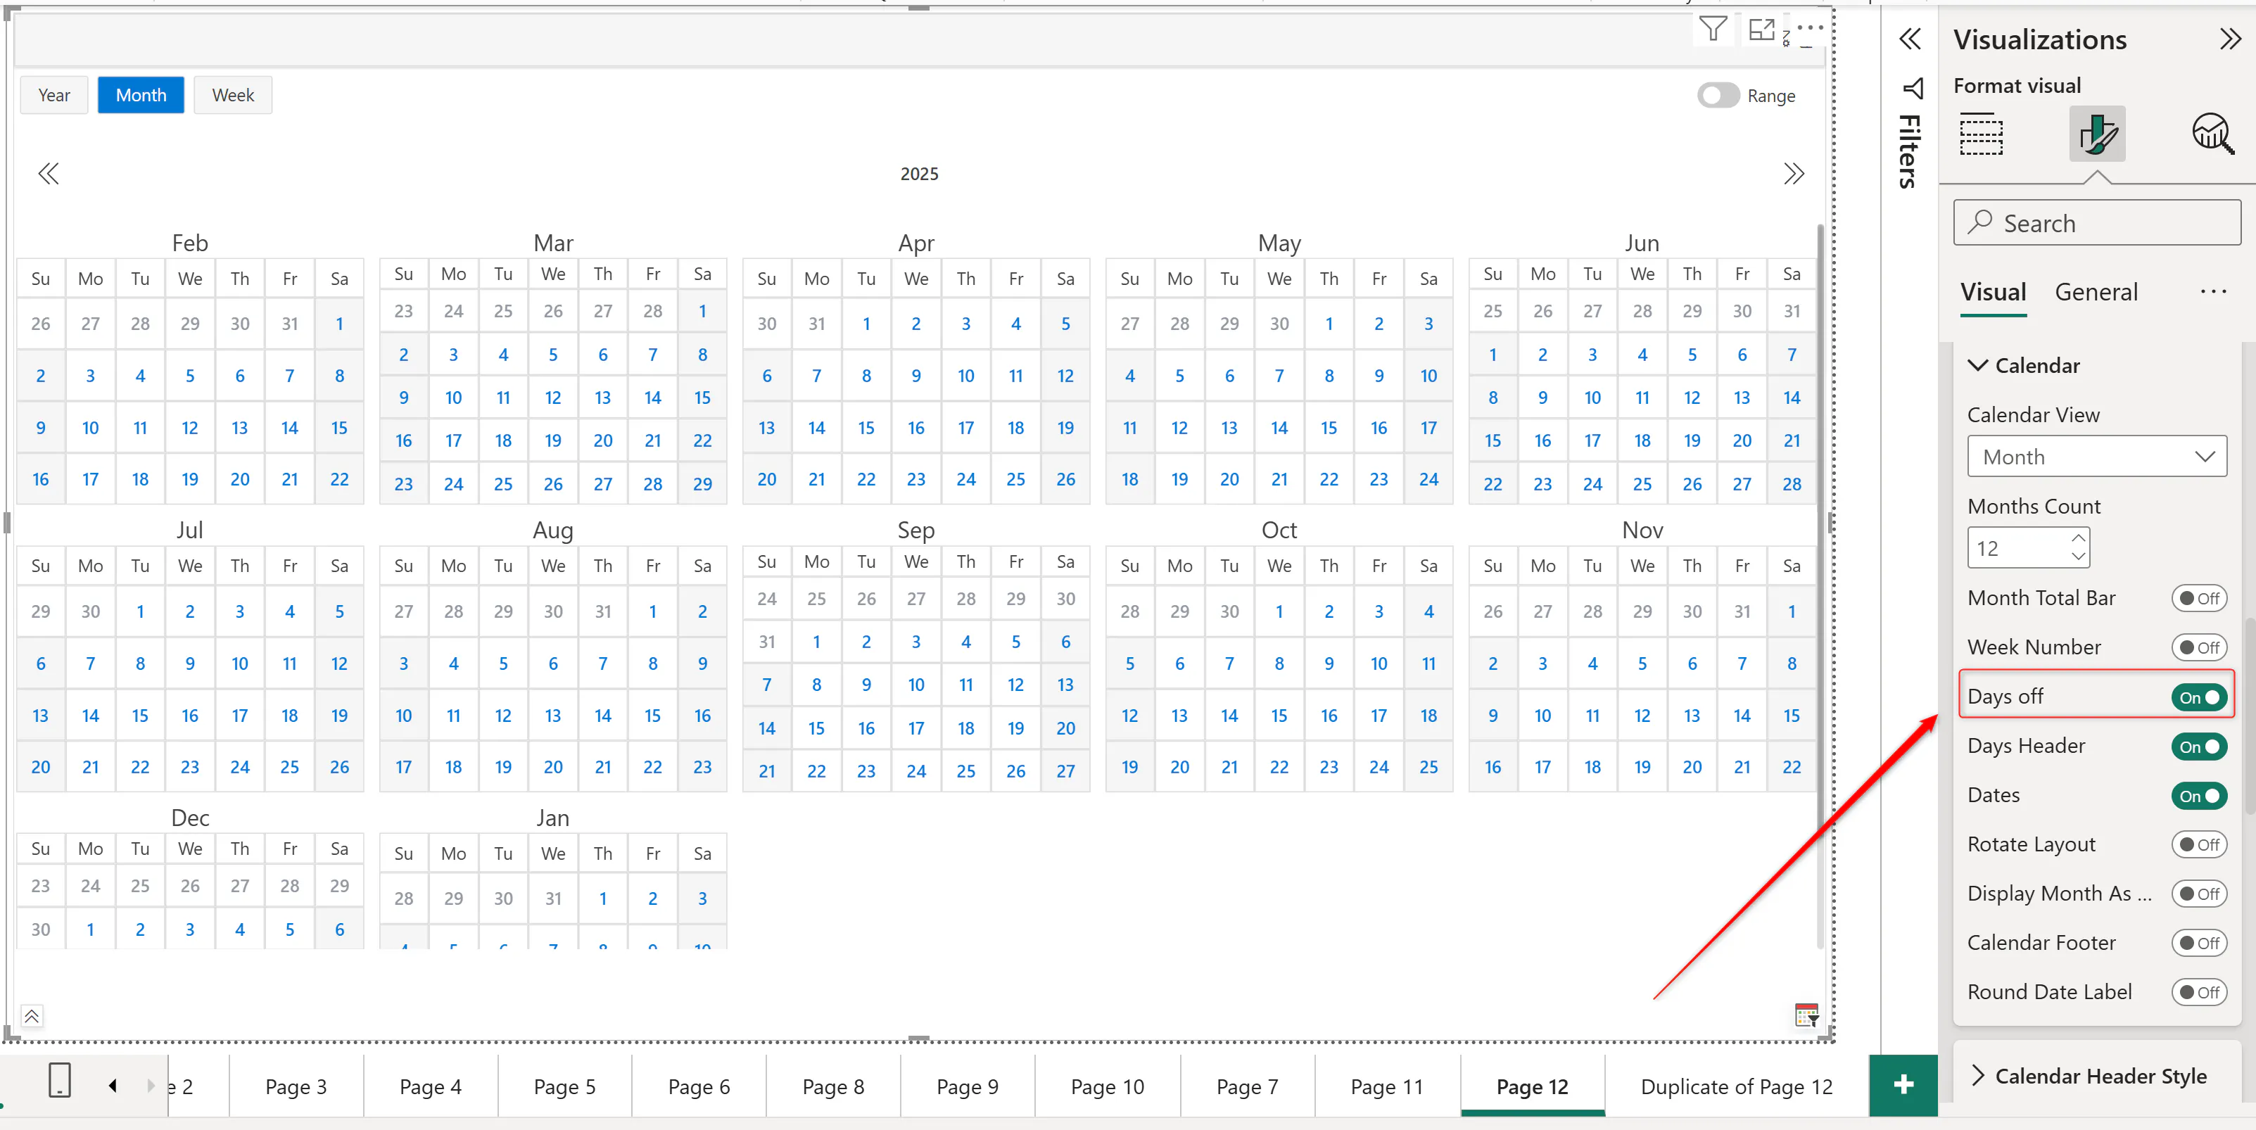Open the Analytics magnifier icon
The image size is (2256, 1130).
tap(2212, 134)
